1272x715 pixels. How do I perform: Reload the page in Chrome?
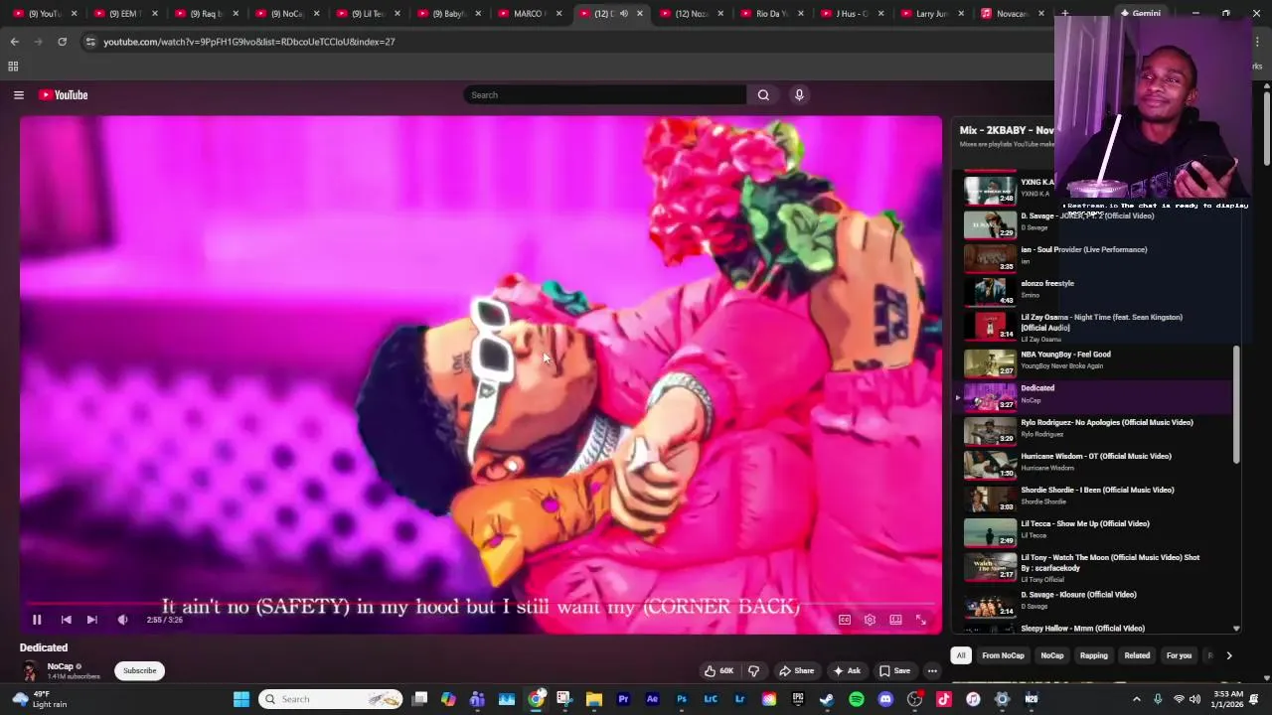(x=62, y=42)
